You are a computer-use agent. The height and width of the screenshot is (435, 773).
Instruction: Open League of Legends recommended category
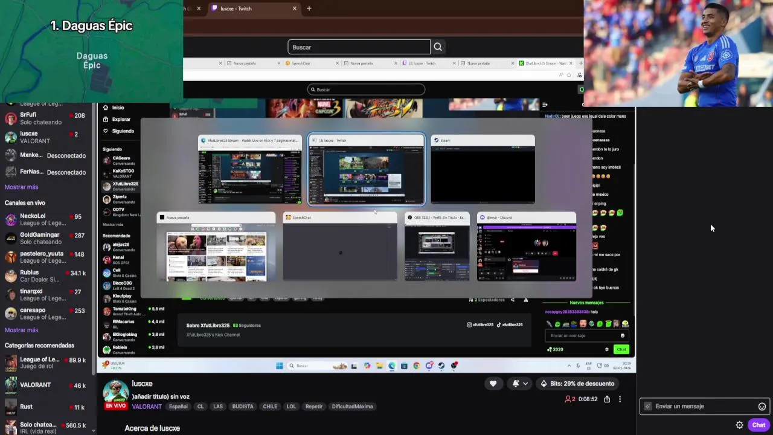tap(45, 363)
